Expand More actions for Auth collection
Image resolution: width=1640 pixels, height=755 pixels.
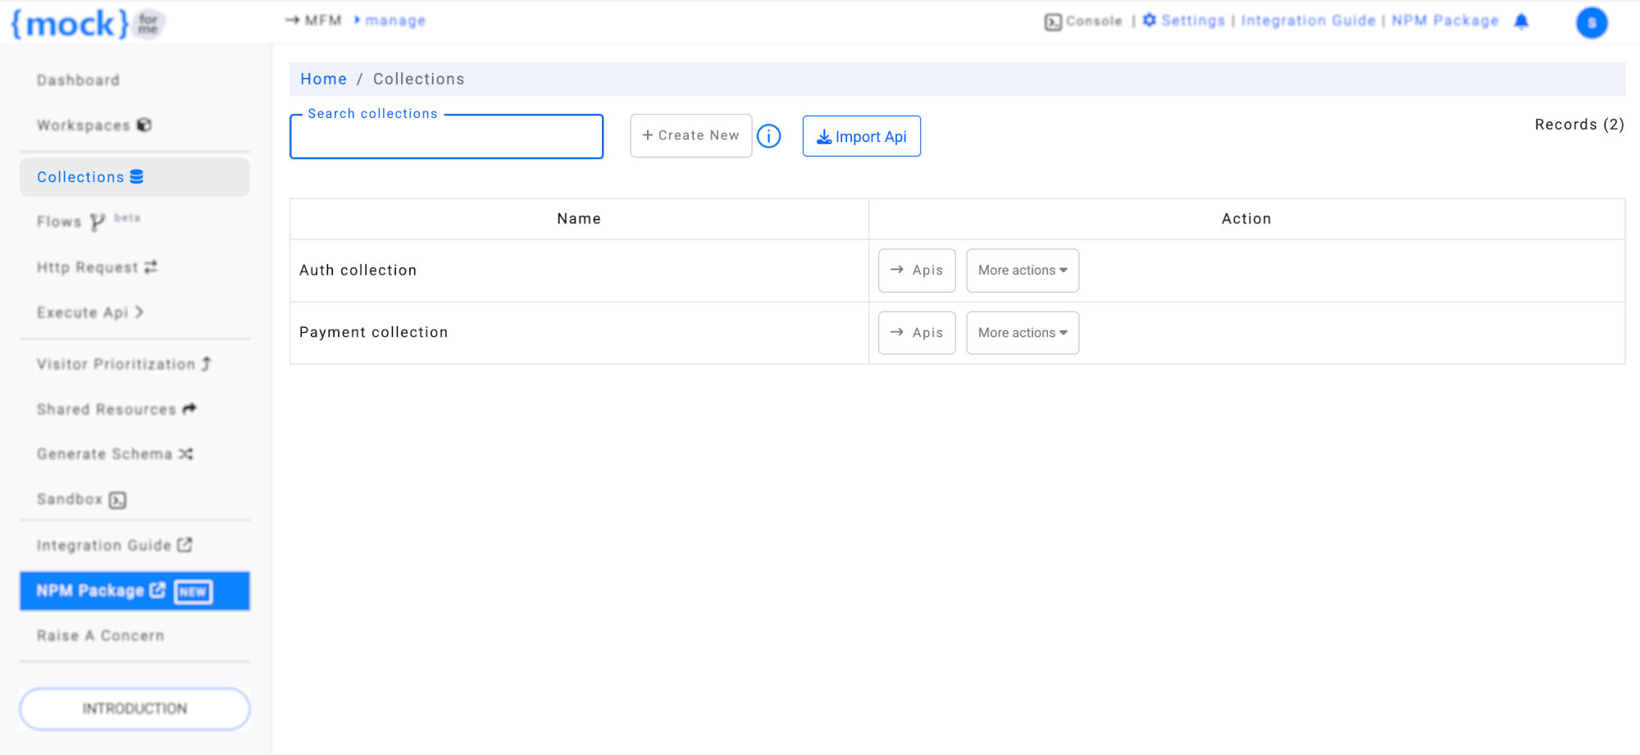pyautogui.click(x=1023, y=271)
